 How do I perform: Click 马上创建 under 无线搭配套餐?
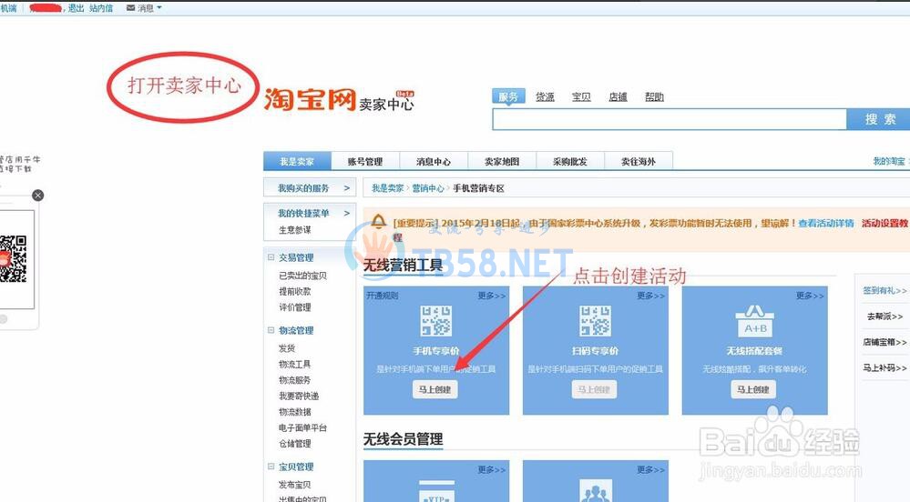coord(753,389)
